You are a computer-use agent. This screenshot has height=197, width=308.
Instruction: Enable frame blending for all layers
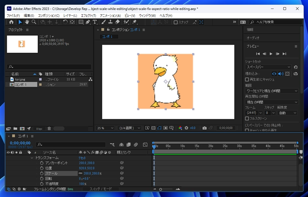128,145
